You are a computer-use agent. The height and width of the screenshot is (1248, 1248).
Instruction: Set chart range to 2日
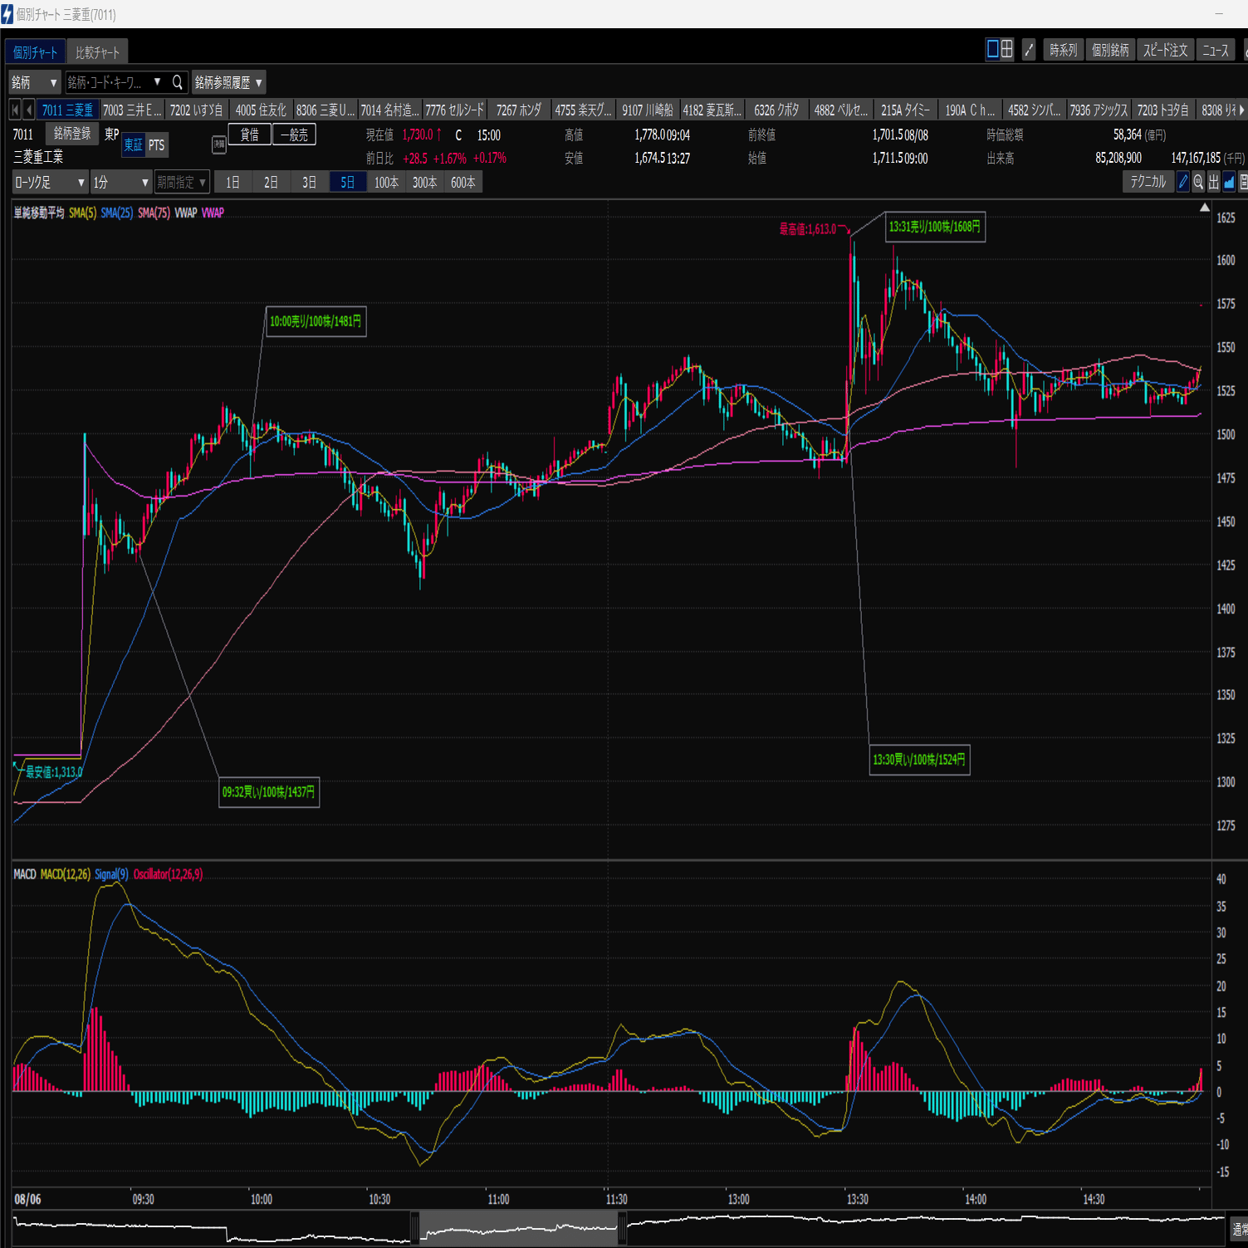click(x=272, y=183)
